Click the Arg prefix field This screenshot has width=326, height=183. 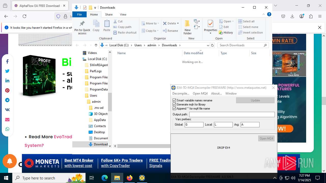coord(250,125)
